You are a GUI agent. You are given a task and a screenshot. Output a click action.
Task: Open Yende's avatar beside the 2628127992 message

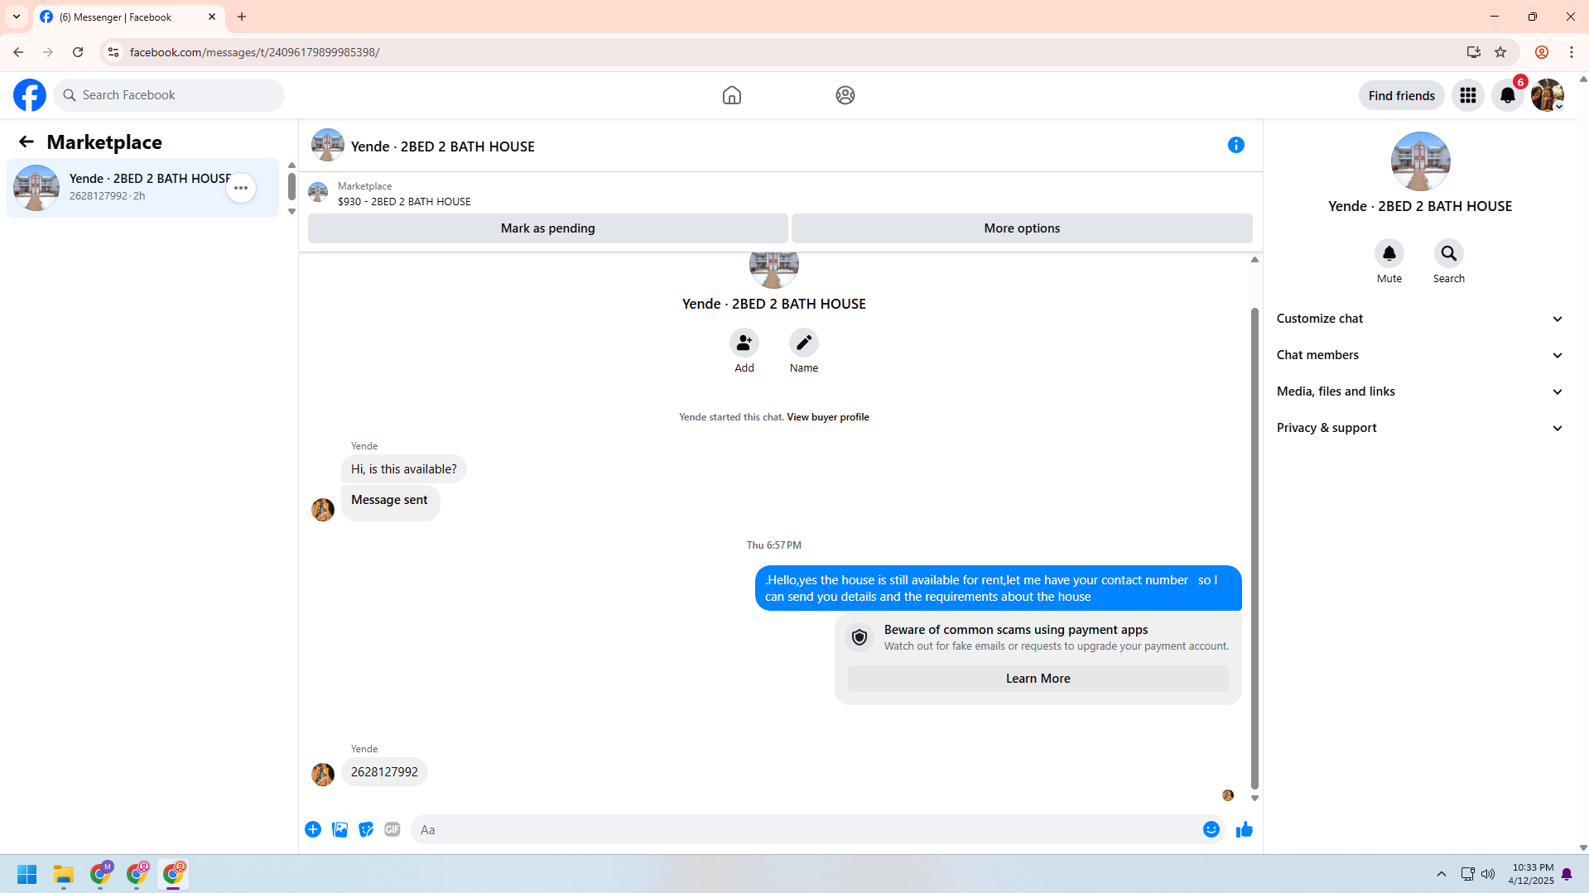click(x=323, y=774)
